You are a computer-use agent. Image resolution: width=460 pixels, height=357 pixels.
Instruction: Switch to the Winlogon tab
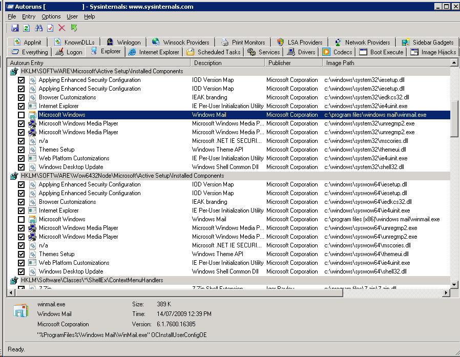123,42
